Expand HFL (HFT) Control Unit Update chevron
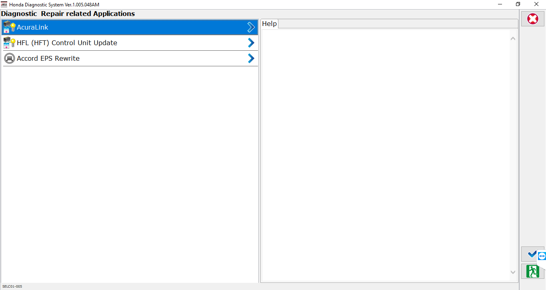546x290 pixels. click(251, 43)
